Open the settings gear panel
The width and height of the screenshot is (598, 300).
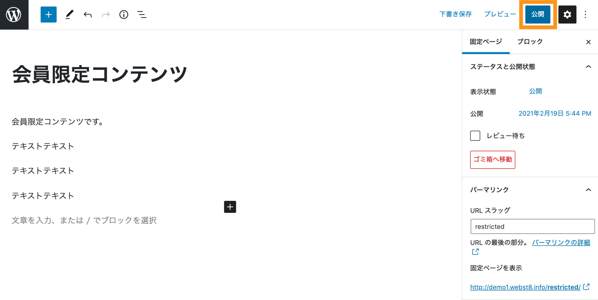(567, 14)
